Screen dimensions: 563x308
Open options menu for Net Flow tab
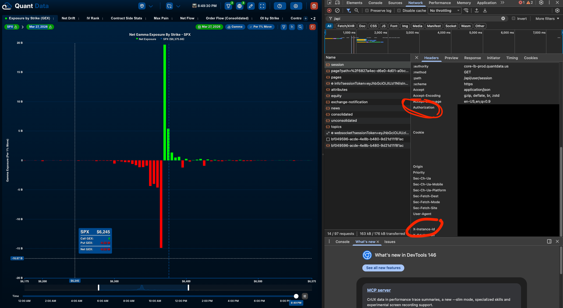[x=198, y=19]
